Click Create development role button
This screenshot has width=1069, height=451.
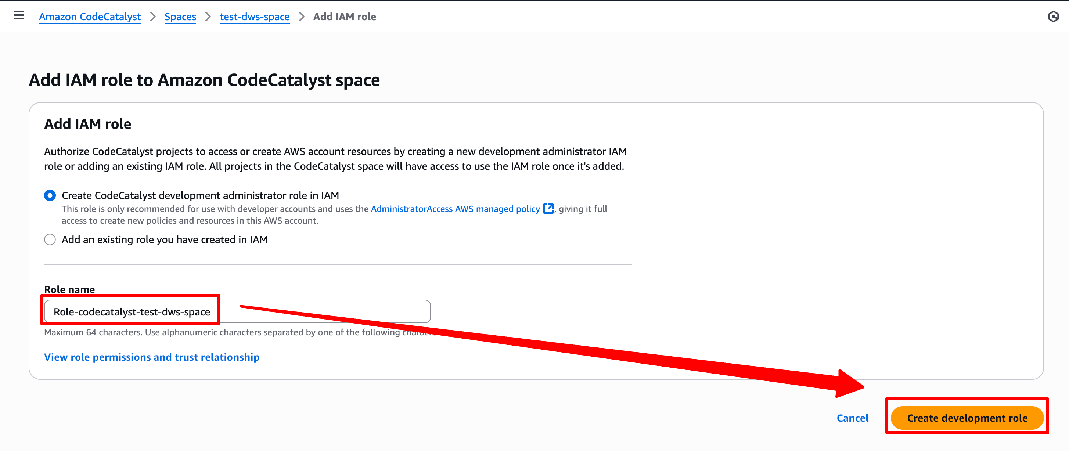click(x=967, y=418)
